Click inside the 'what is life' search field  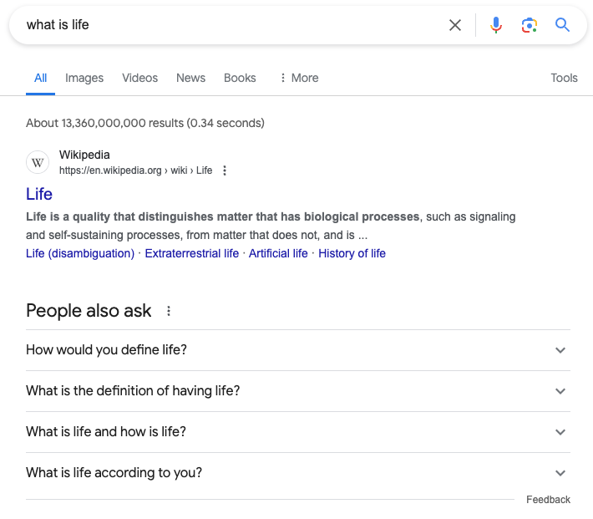226,25
